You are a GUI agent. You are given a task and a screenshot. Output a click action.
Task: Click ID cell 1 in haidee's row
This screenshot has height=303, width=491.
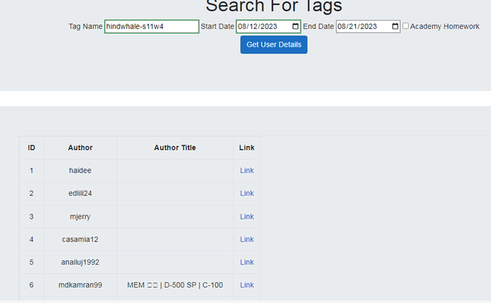31,171
